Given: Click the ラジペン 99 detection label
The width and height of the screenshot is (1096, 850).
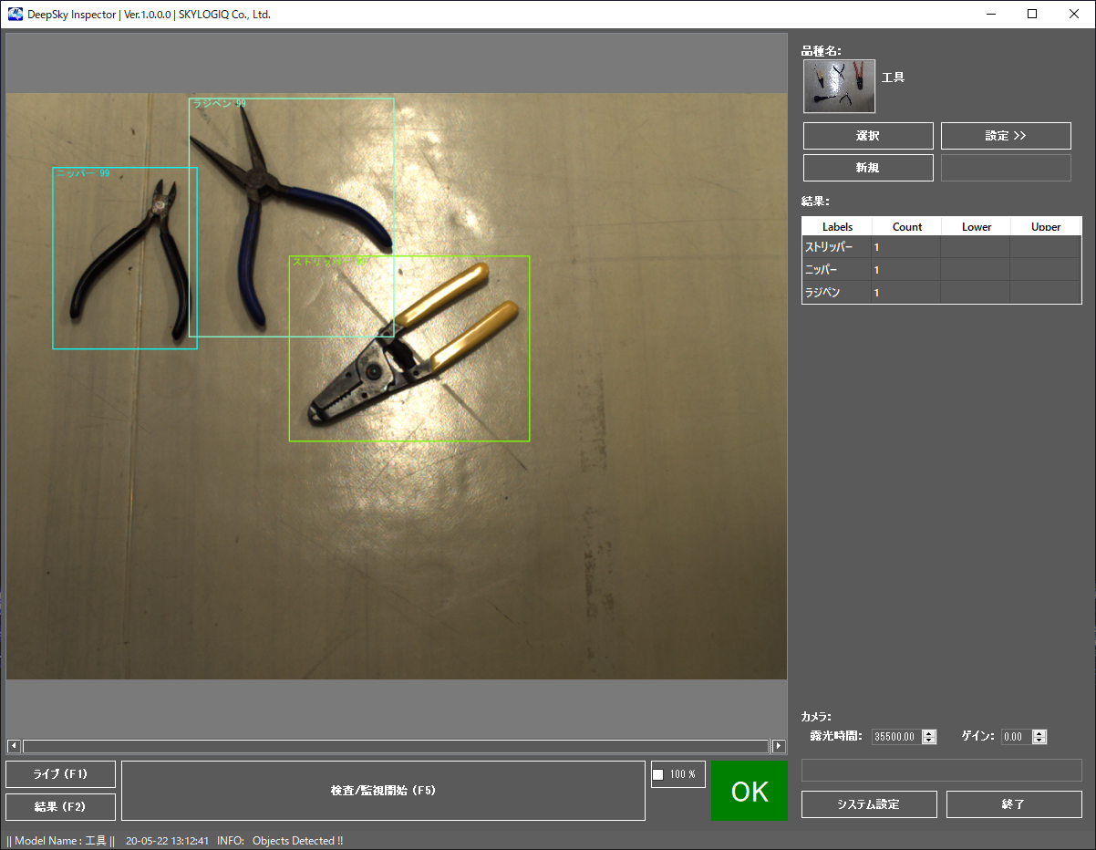Looking at the screenshot, I should 219,104.
